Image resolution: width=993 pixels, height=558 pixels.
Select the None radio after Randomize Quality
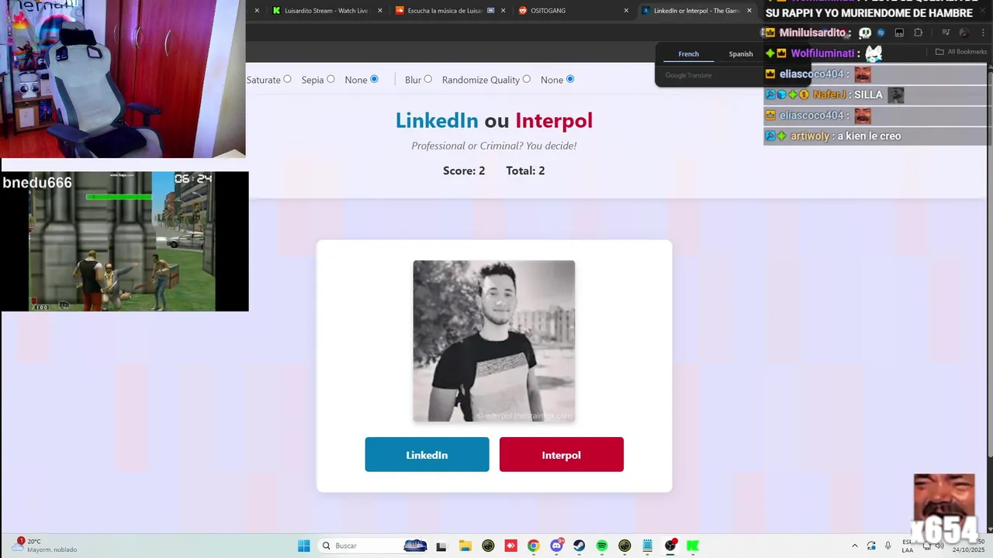click(570, 79)
